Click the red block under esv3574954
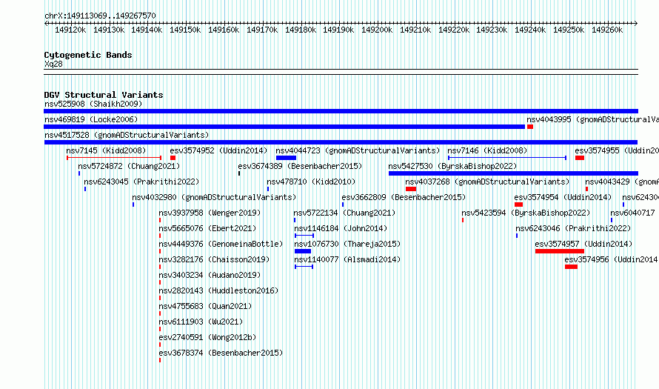This screenshot has width=659, height=389. (x=518, y=205)
